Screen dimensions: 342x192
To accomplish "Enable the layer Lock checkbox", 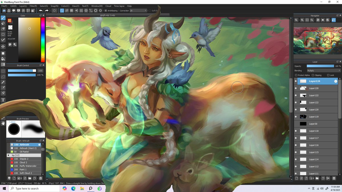I will coord(328,75).
